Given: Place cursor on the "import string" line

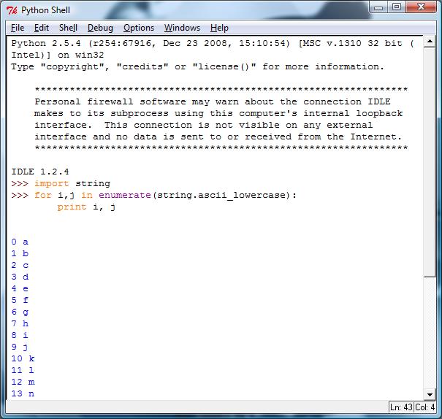Looking at the screenshot, I should click(x=72, y=184).
